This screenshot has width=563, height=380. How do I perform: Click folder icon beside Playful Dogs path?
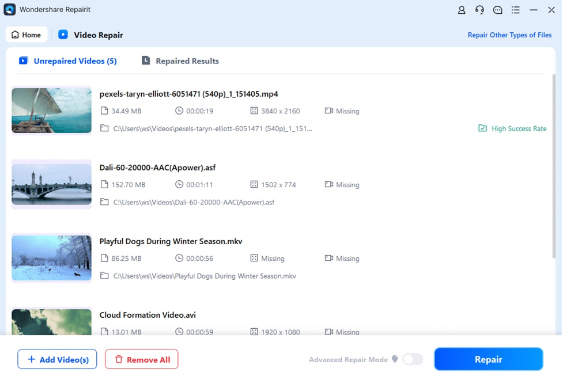(104, 276)
